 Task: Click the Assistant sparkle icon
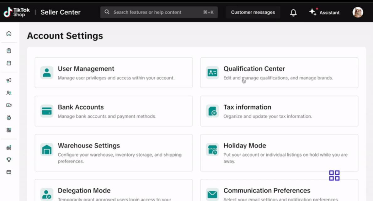point(312,12)
